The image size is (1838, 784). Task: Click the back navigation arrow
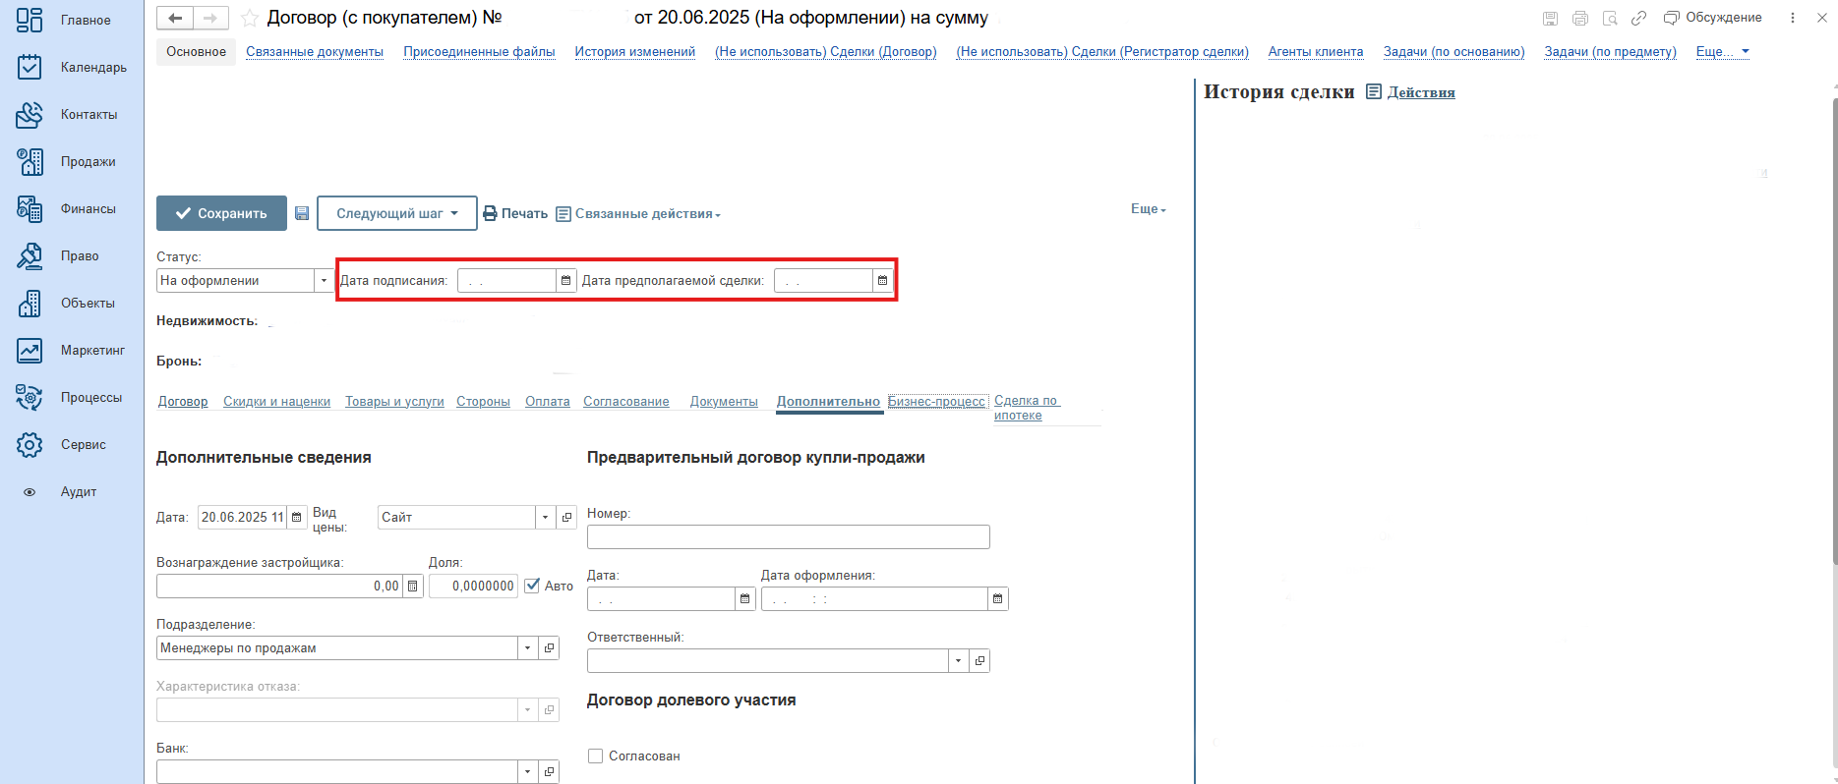point(175,19)
